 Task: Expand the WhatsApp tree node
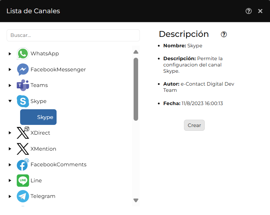point(10,54)
